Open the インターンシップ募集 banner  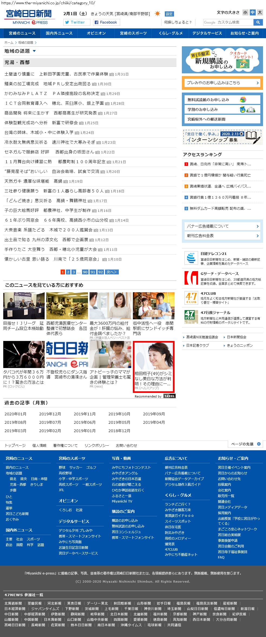[x=222, y=137]
